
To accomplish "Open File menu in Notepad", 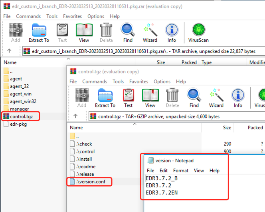I will click(150, 171).
